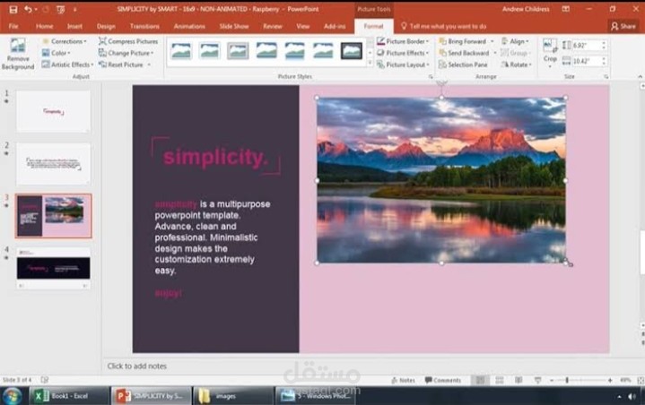645x405 pixels.
Task: Select slide 4 thumbnail
Action: (54, 268)
